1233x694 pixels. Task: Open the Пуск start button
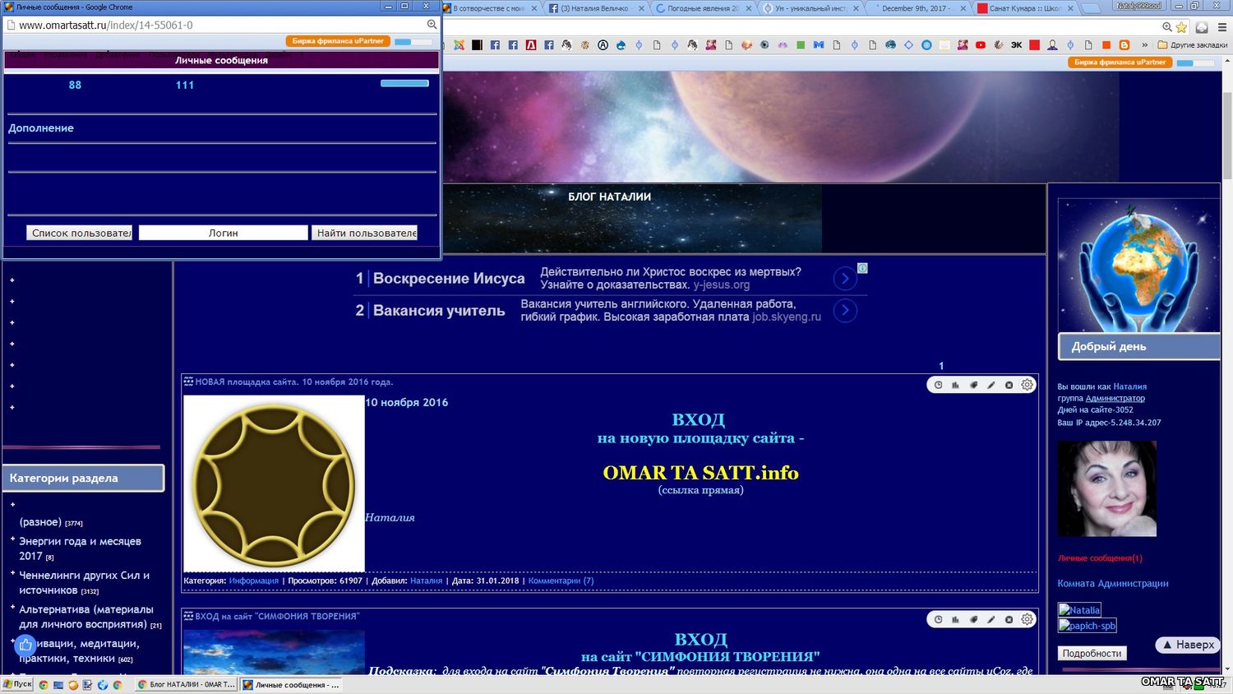pyautogui.click(x=17, y=684)
